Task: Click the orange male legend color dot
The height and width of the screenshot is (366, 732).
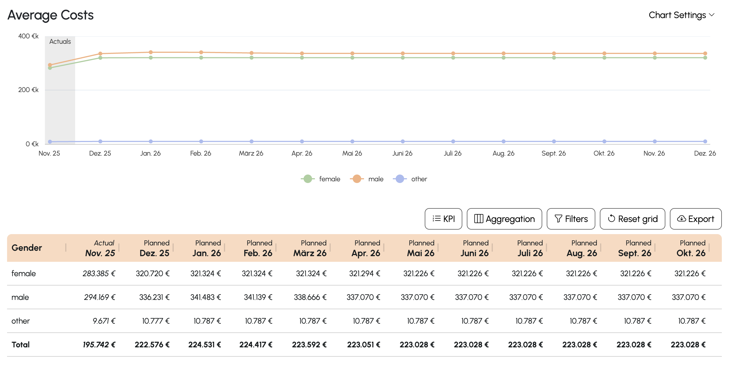Action: [357, 179]
